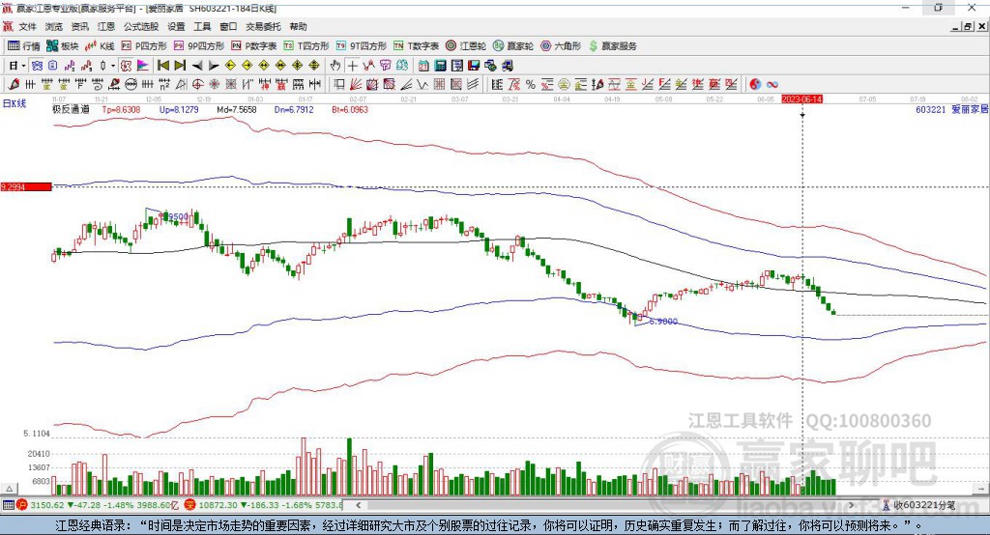Viewport: 990px width, 535px height.
Task: Click the 收603221分笔 status entry
Action: (x=919, y=505)
